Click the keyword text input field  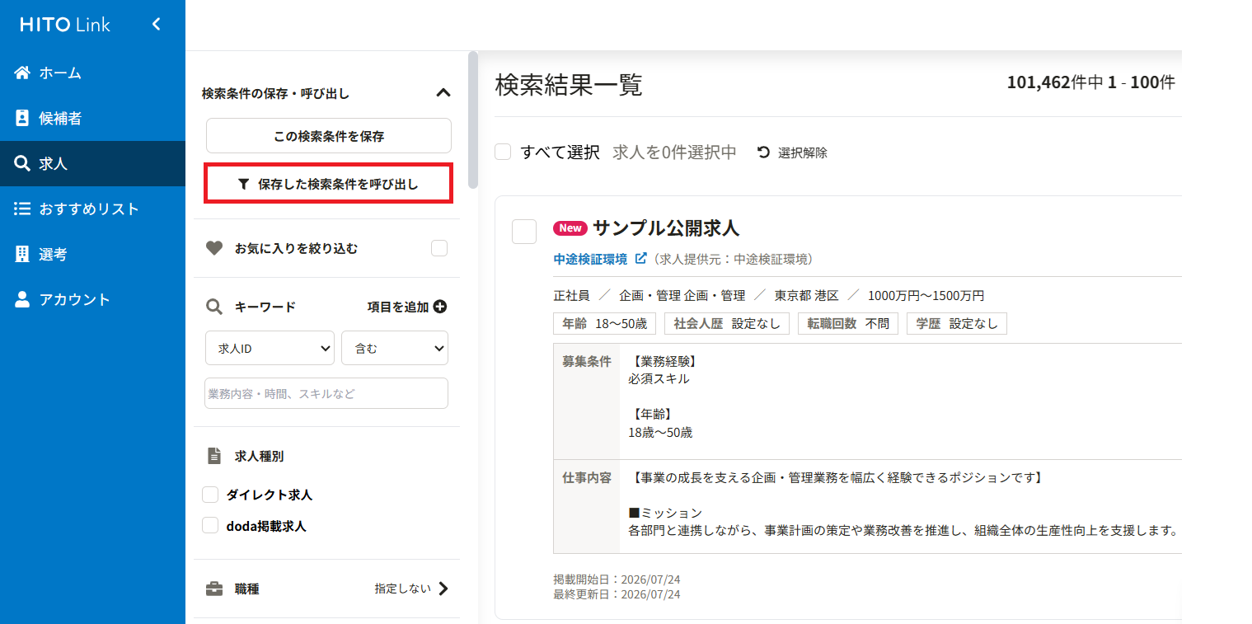pyautogui.click(x=326, y=393)
